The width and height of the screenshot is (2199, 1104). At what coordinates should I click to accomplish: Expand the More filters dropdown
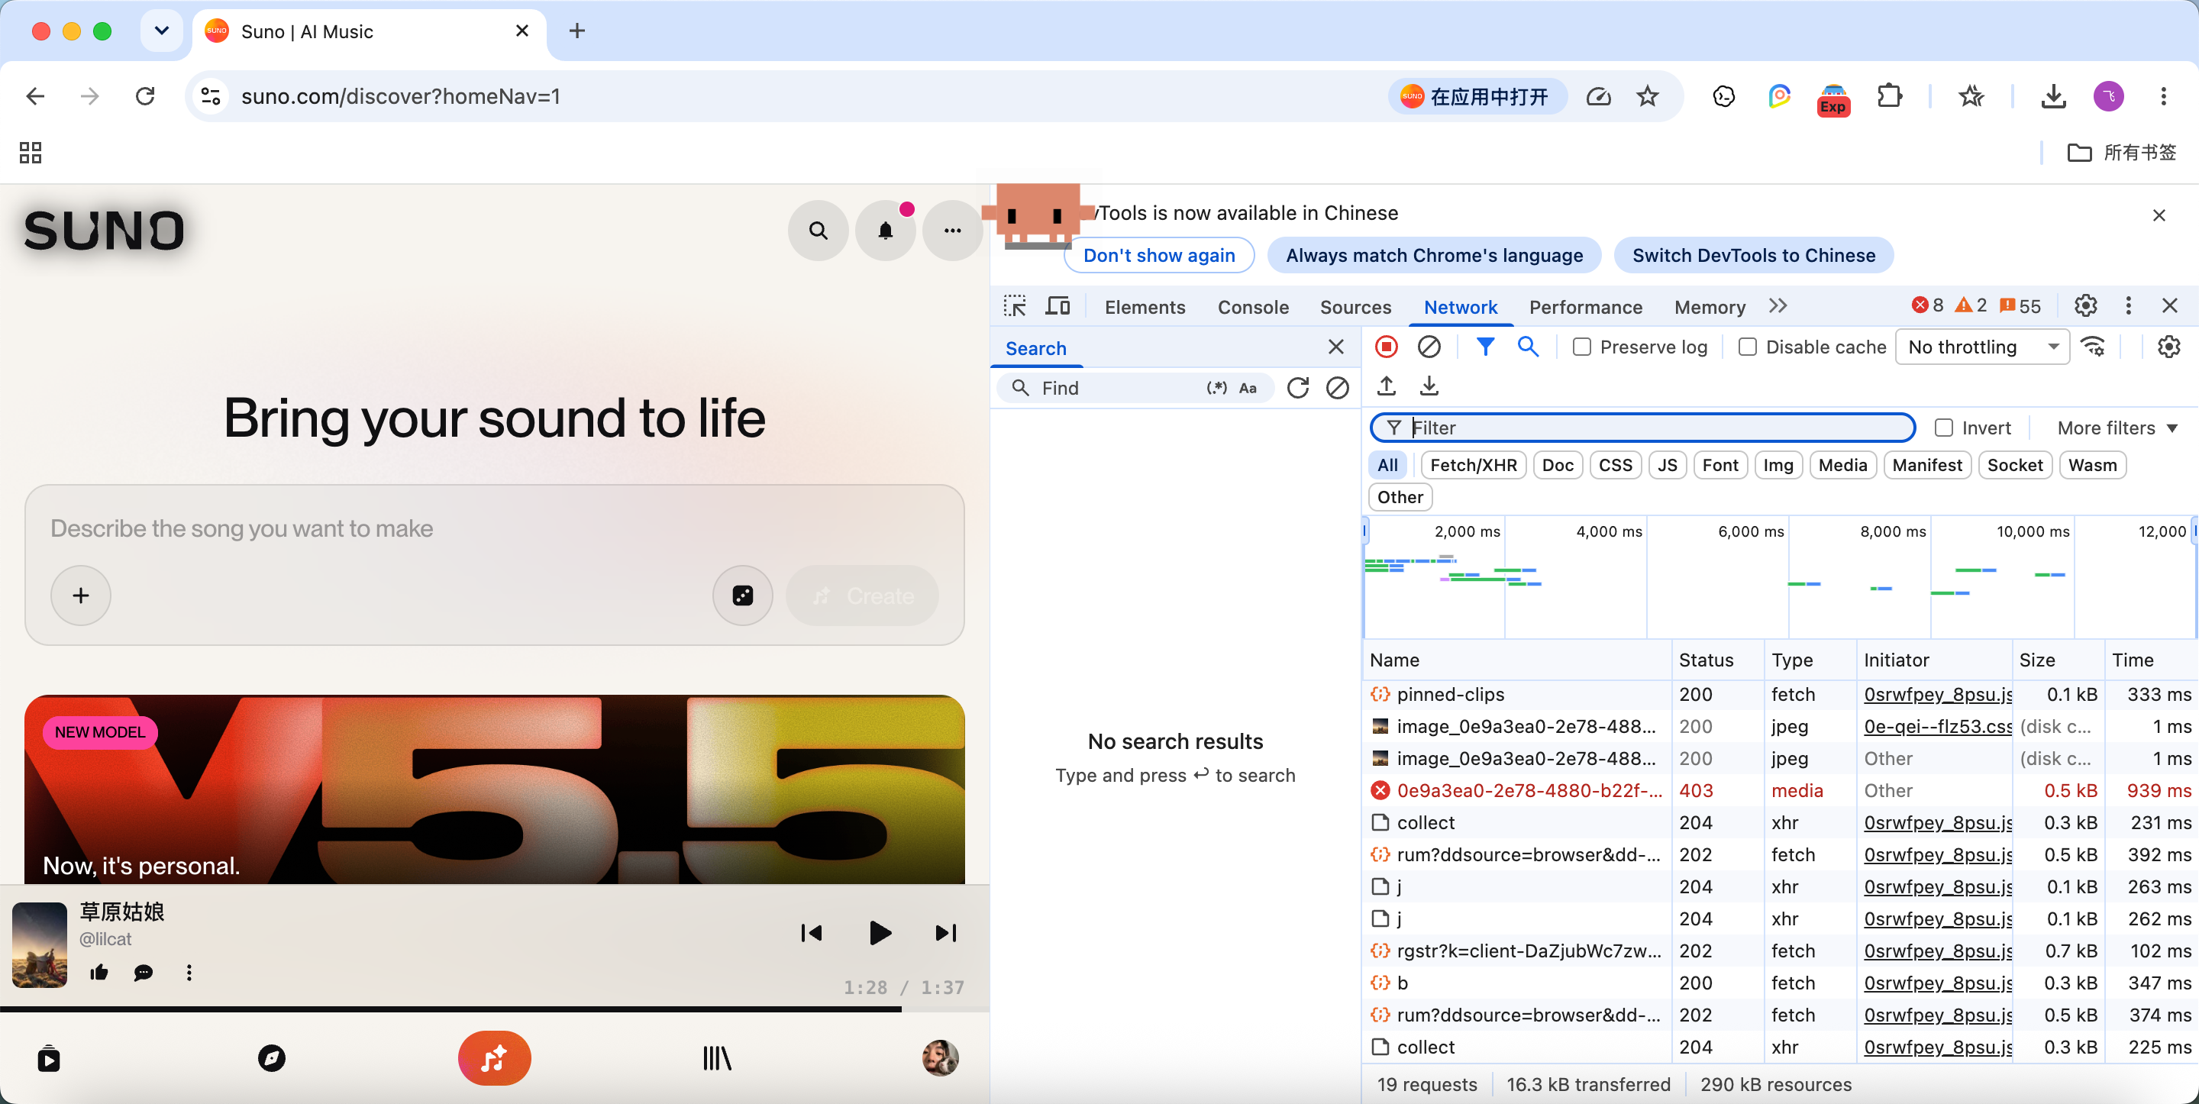point(2117,428)
